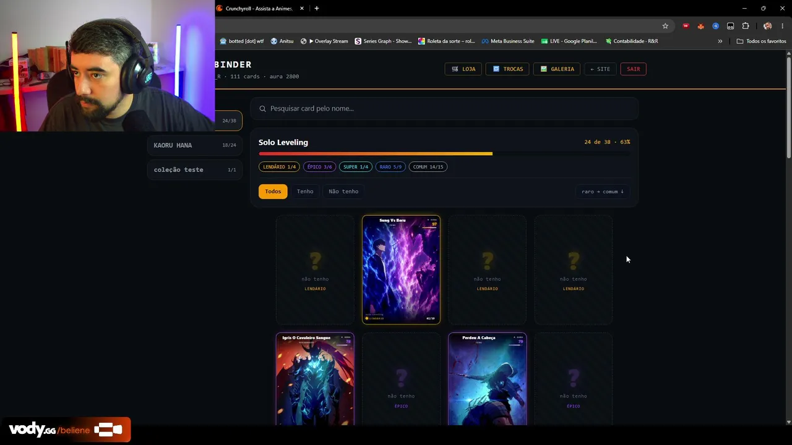Click the 24 de 38 · 63% progress text

tap(607, 142)
